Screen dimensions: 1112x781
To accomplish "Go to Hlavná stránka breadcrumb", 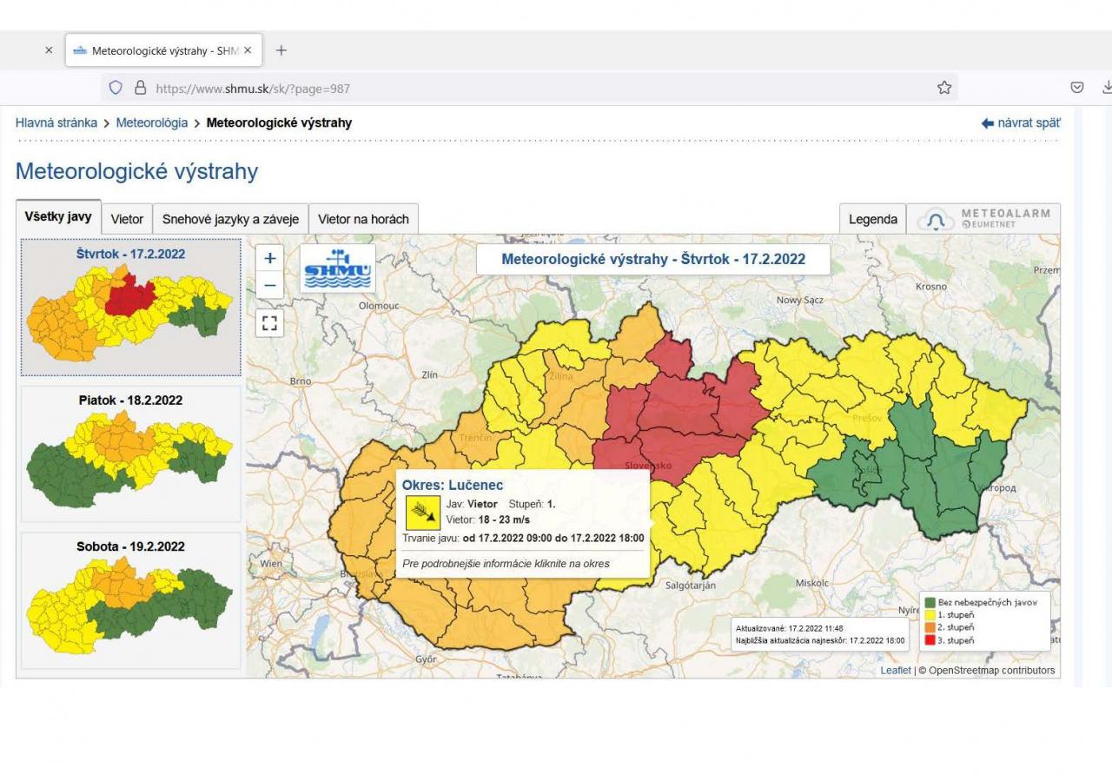I will 56,122.
